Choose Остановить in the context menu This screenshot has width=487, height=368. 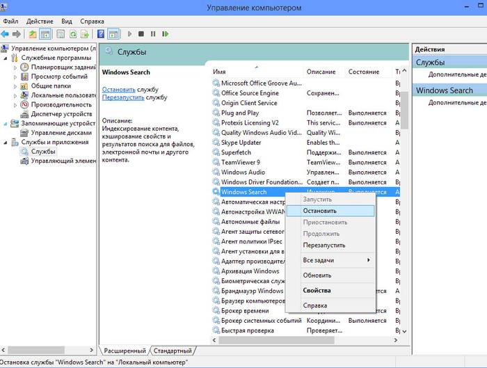pyautogui.click(x=320, y=210)
